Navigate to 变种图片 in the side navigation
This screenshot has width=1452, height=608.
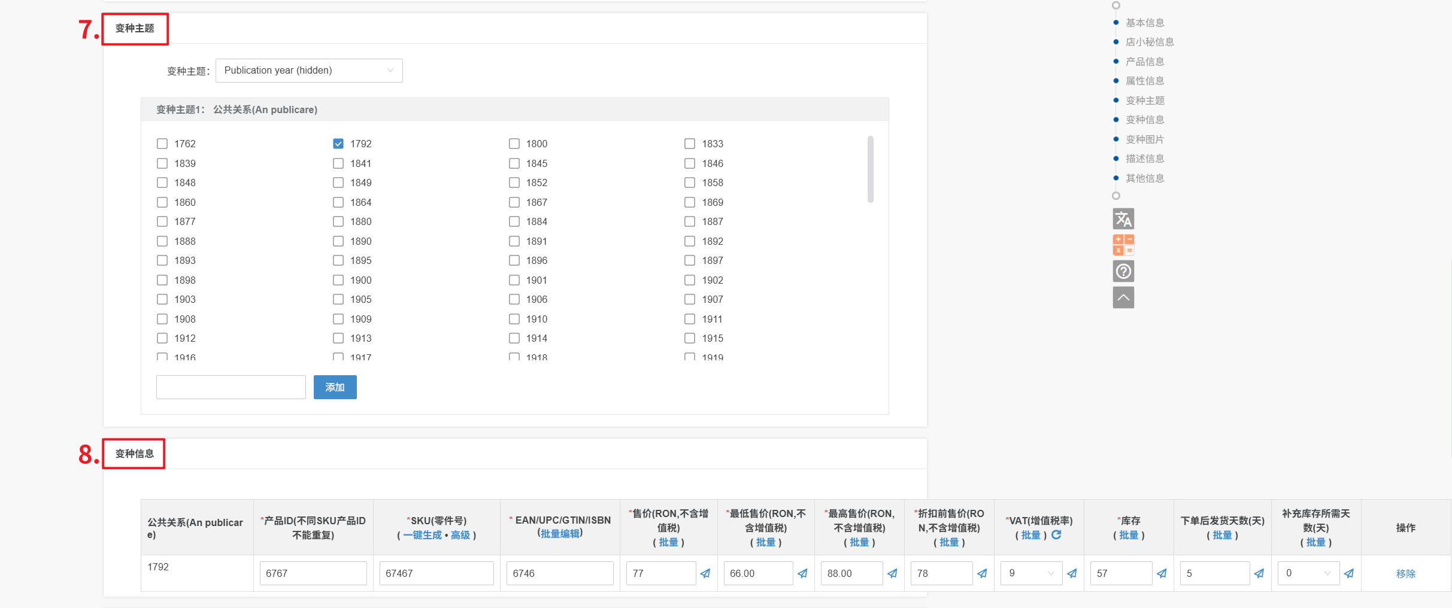click(x=1144, y=139)
